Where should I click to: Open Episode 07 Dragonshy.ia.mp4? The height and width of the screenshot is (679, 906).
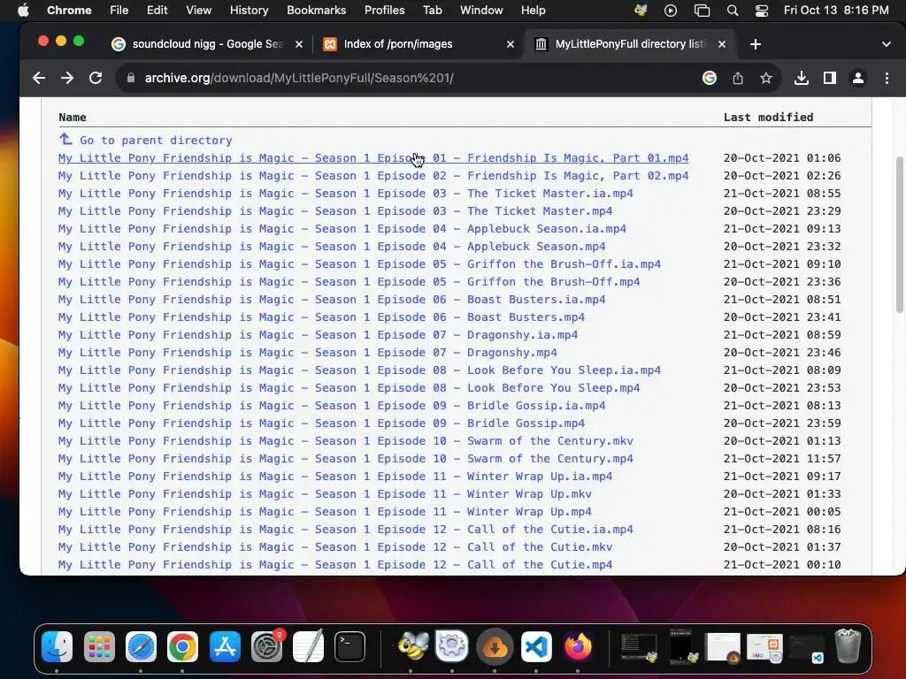(x=318, y=335)
